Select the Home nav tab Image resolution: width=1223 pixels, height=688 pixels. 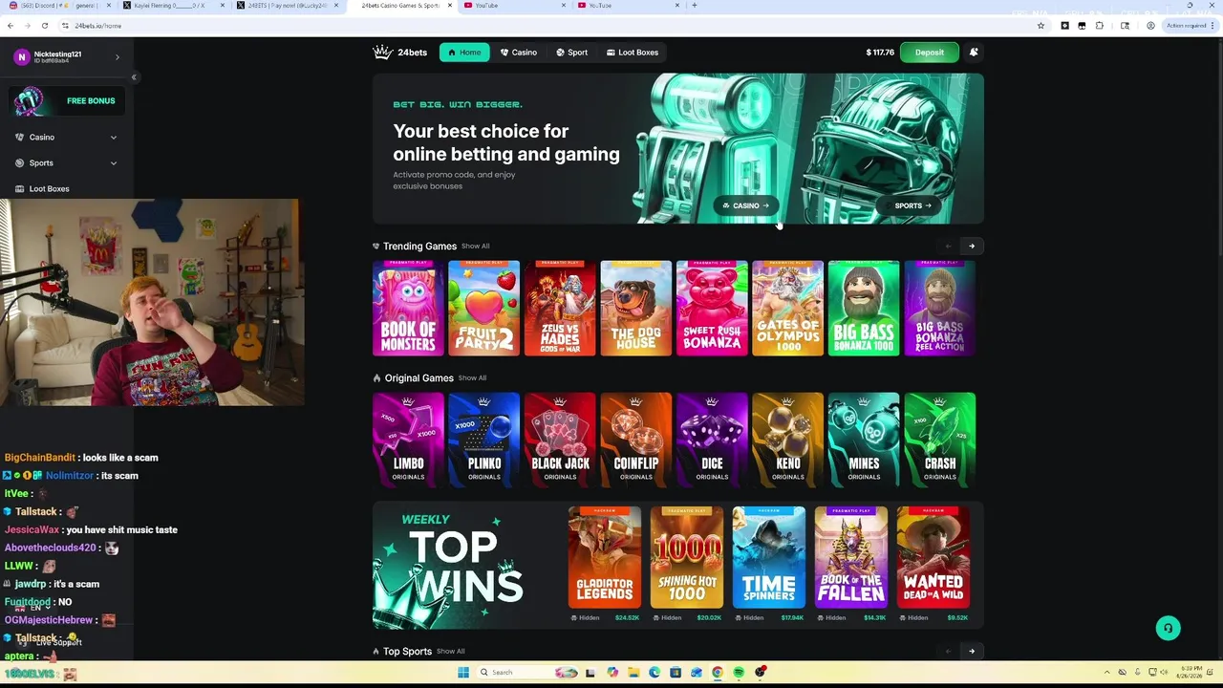pos(464,53)
